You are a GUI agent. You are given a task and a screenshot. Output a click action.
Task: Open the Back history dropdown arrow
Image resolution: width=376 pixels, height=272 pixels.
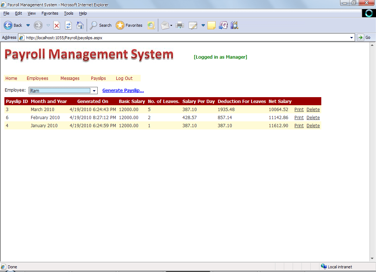coord(28,25)
